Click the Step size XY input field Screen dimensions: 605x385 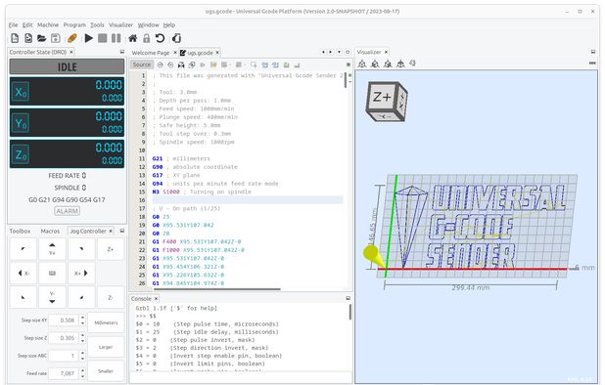64,321
